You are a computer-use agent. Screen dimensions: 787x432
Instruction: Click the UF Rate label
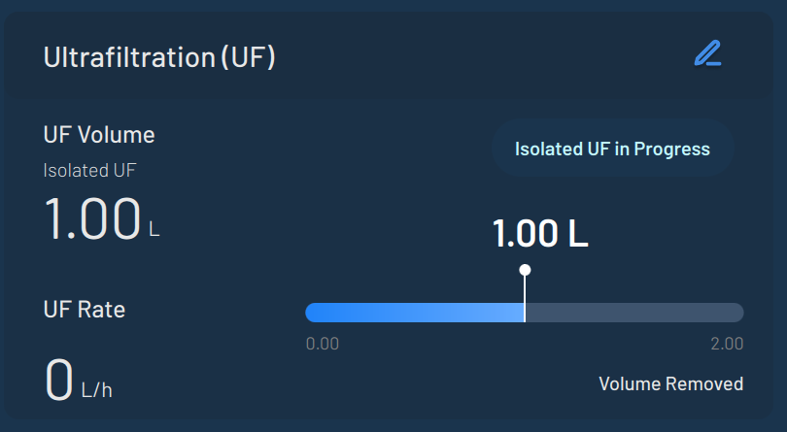[85, 310]
